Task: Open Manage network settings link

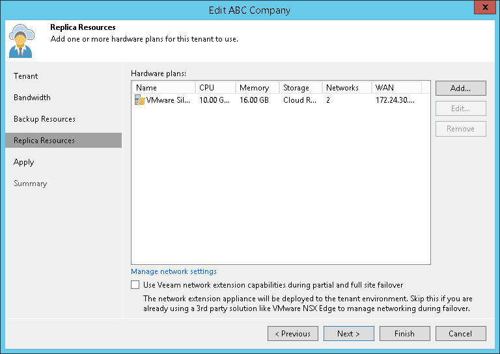Action: (174, 271)
